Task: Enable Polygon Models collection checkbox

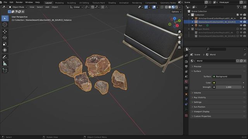Action: (238, 29)
